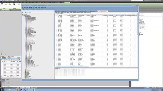The image size is (163, 91).
Task: Click the Filter funnel icon in the Connections panel
Action: 28,13
